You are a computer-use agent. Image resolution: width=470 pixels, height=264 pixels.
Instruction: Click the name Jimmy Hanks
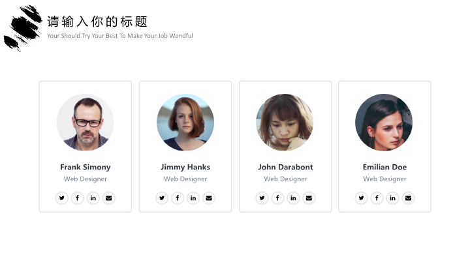185,167
